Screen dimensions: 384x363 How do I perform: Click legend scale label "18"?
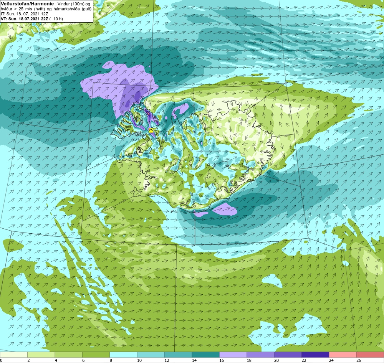click(249, 360)
